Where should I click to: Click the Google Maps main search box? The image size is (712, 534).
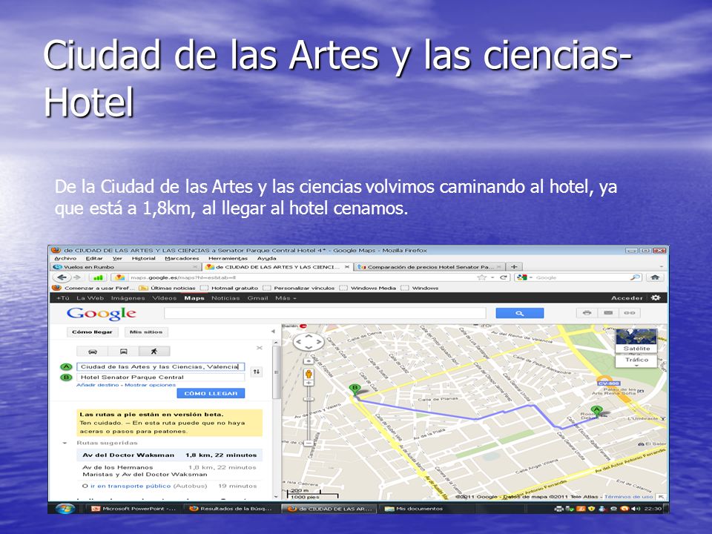(x=325, y=313)
